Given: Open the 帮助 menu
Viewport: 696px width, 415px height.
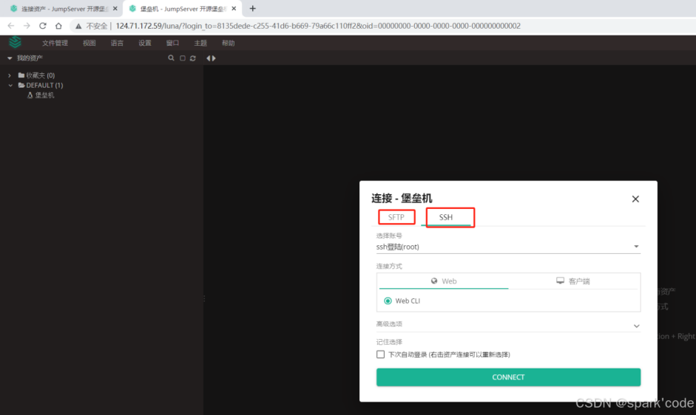Looking at the screenshot, I should (228, 43).
